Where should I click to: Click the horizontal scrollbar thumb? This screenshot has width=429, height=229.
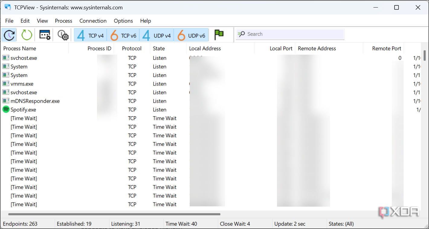tap(114, 214)
